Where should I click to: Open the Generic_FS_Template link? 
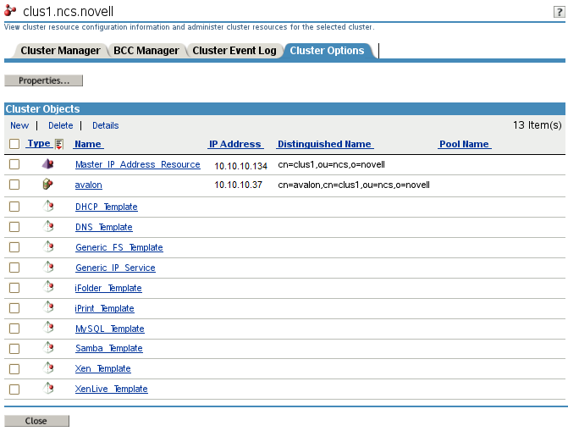pos(119,247)
